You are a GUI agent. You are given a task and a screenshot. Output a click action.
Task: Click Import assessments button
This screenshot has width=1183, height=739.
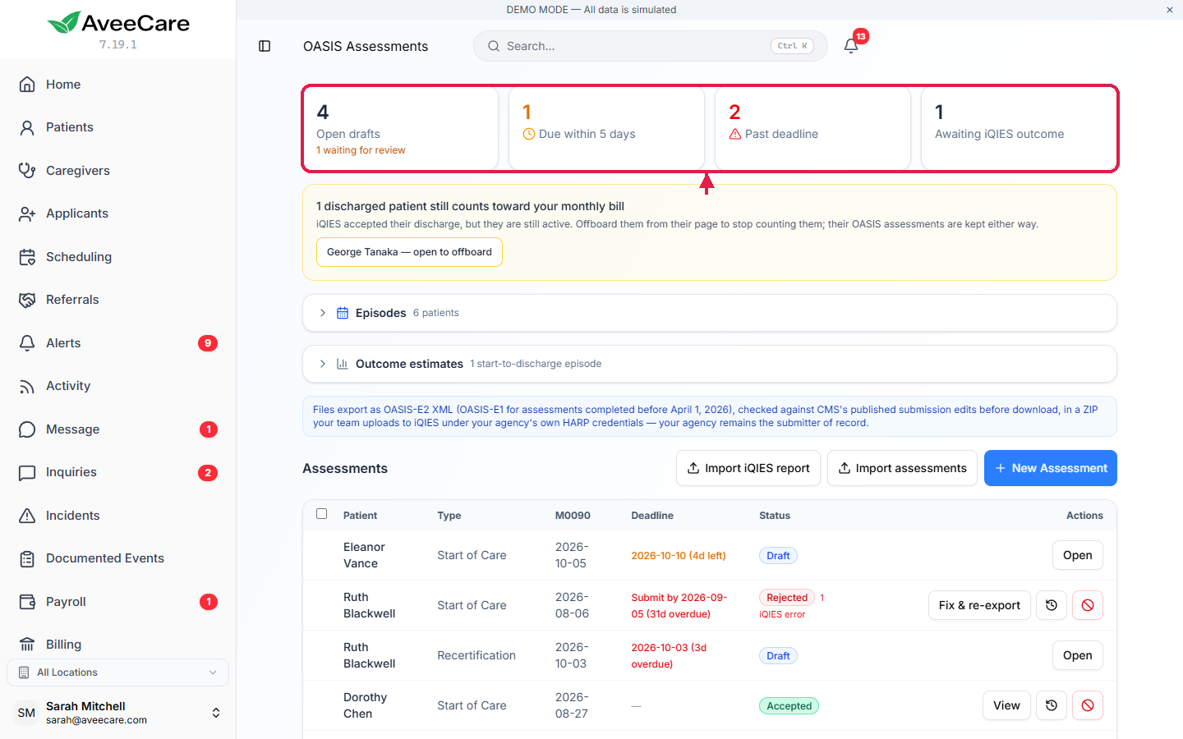click(902, 468)
